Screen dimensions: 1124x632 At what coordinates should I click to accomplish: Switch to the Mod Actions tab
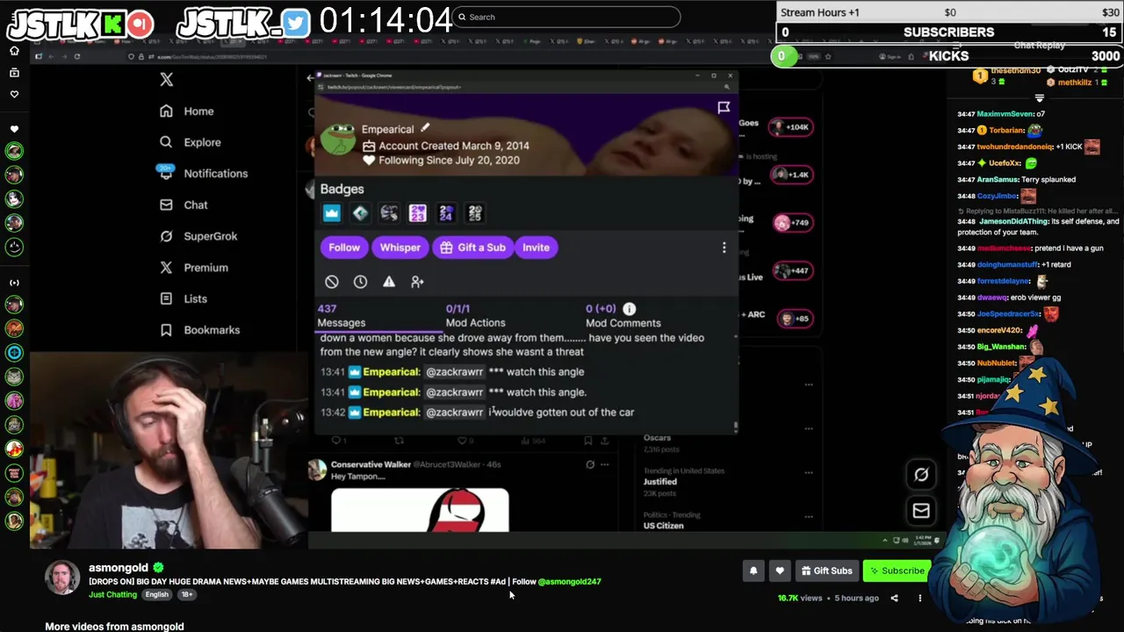475,316
